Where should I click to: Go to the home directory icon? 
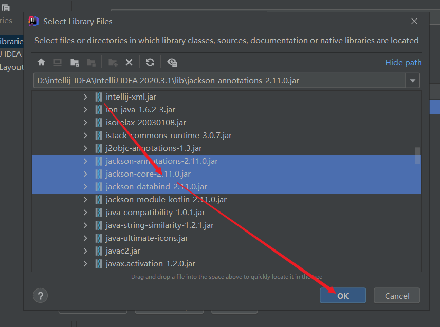click(41, 62)
